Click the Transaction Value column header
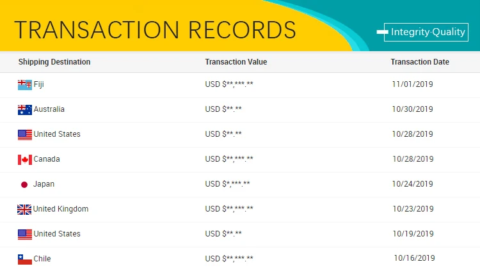The image size is (480, 271). point(236,62)
